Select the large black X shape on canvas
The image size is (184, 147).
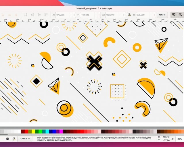pyautogui.click(x=94, y=63)
